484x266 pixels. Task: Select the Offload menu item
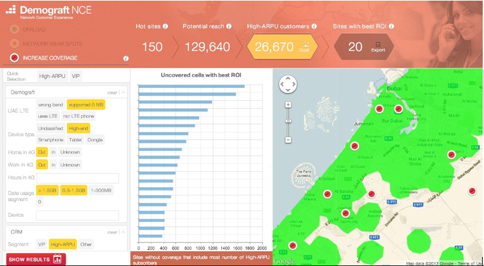pyautogui.click(x=34, y=30)
